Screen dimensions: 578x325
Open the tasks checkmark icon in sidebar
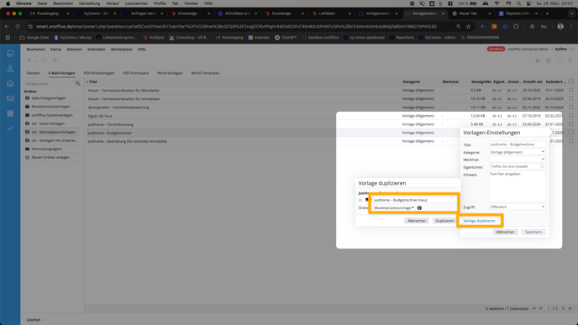[10, 128]
